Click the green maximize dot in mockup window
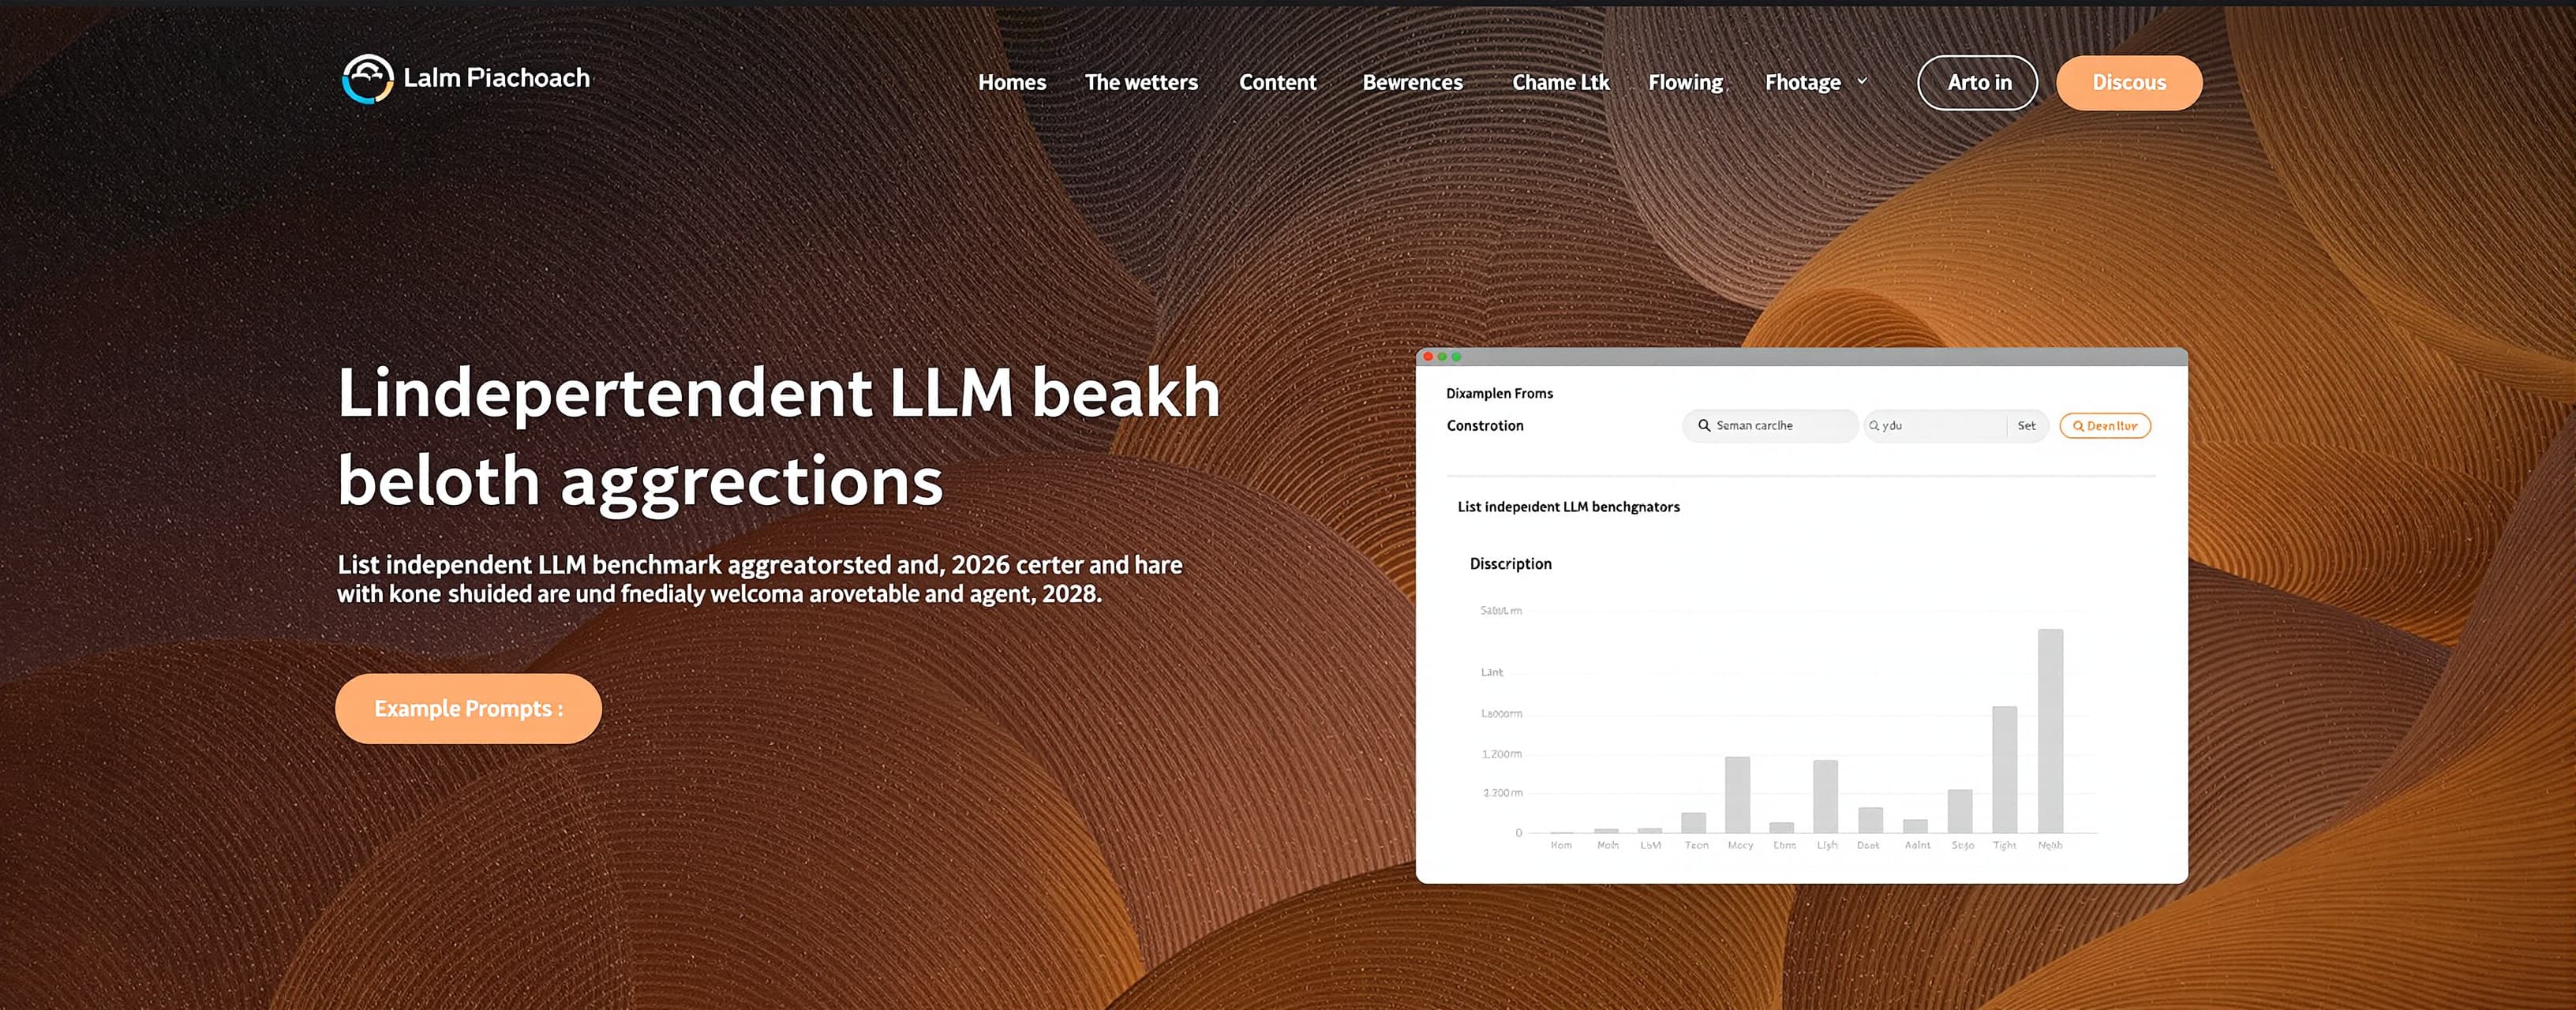The height and width of the screenshot is (1010, 2576). pos(1456,357)
